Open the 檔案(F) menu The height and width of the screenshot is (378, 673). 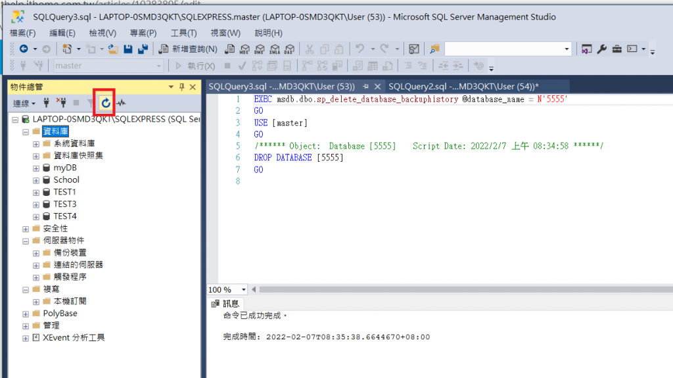[x=23, y=33]
